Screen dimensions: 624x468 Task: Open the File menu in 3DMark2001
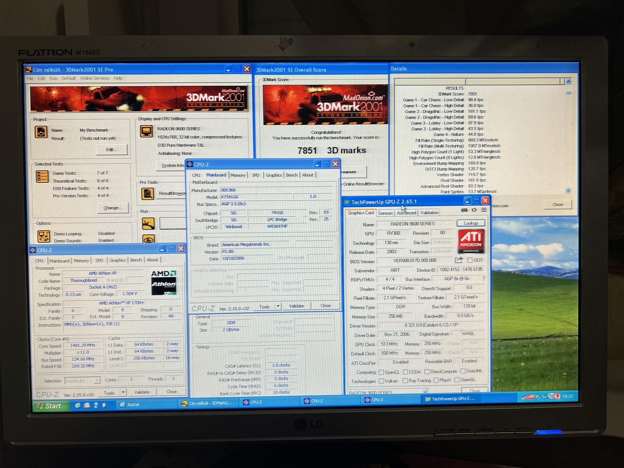pyautogui.click(x=30, y=78)
